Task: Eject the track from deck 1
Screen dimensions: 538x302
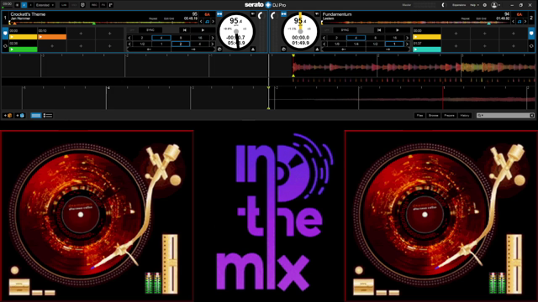Action: point(253,49)
